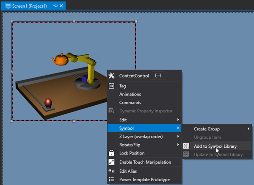
Task: Pin the Screen1 (Project1) tab
Action: 56,6
